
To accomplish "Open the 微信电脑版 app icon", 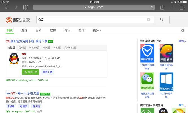I will tap(147, 82).
